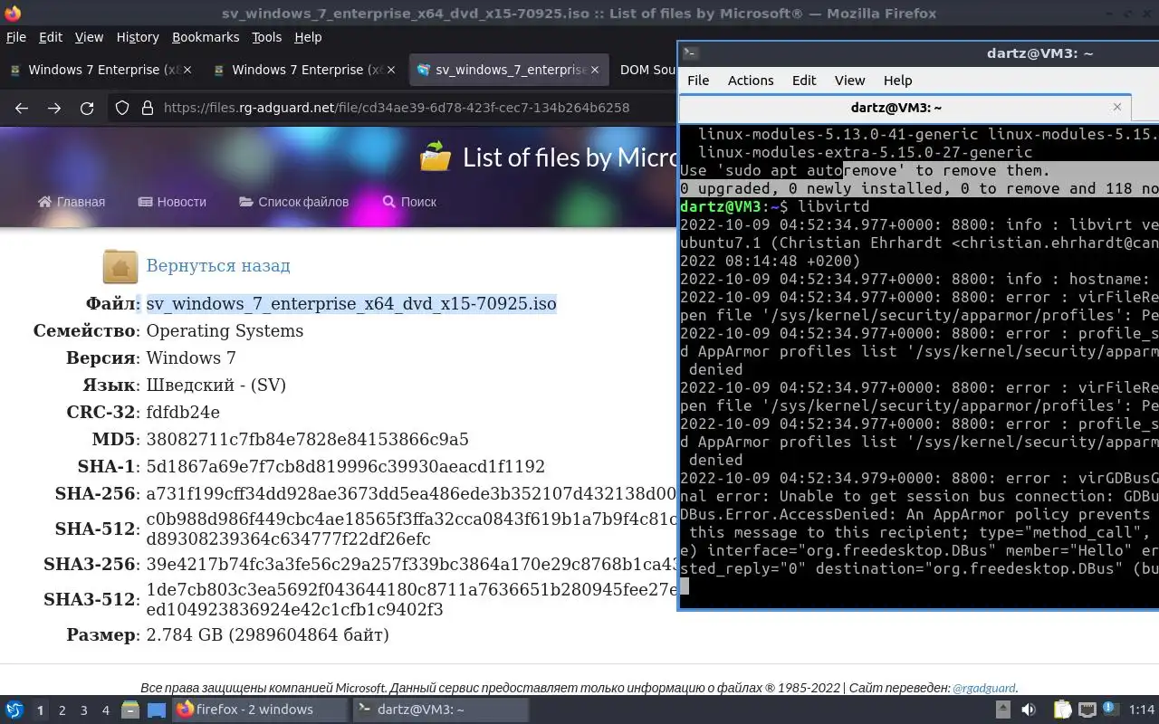
Task: Click the folder home icon beside Вернуться назад
Action: click(120, 267)
